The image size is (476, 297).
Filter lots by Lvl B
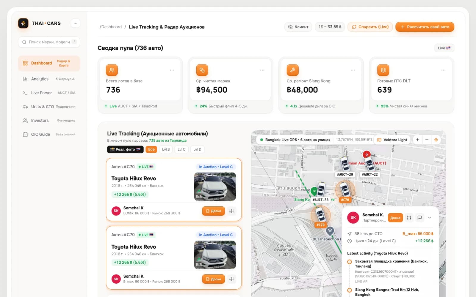click(x=166, y=149)
